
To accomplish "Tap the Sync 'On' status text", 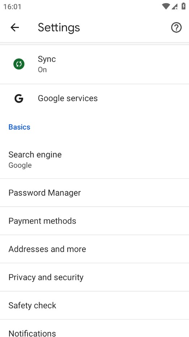I will 42,70.
